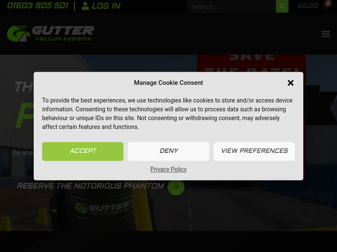Click the LOG IN link
Screen dimensions: 337x252
106,6
